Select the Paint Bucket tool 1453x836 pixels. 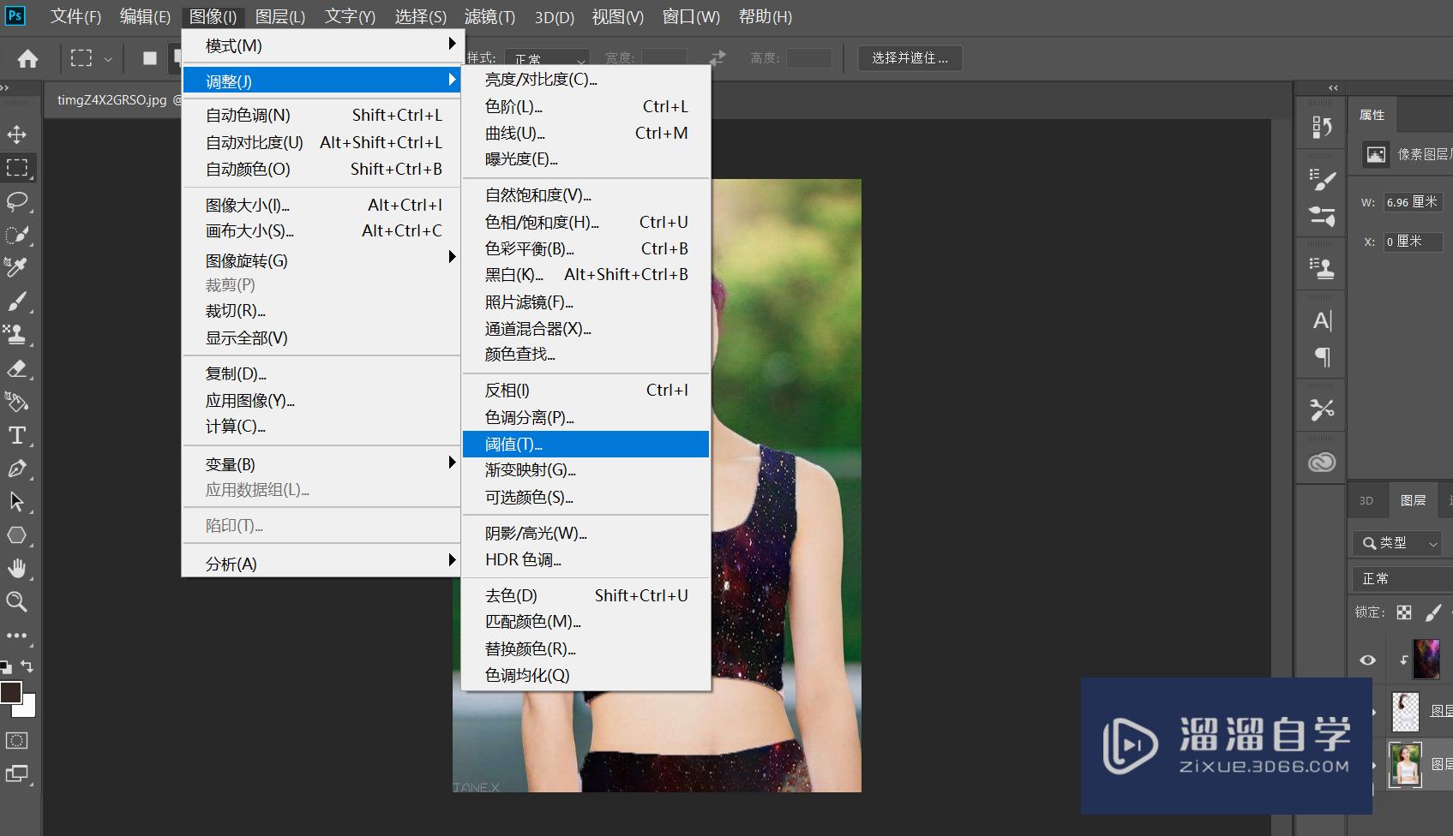click(x=16, y=402)
